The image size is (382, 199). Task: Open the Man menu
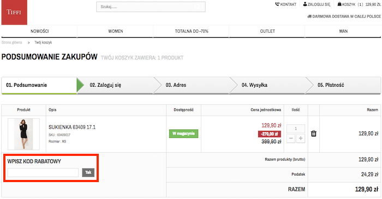343,31
